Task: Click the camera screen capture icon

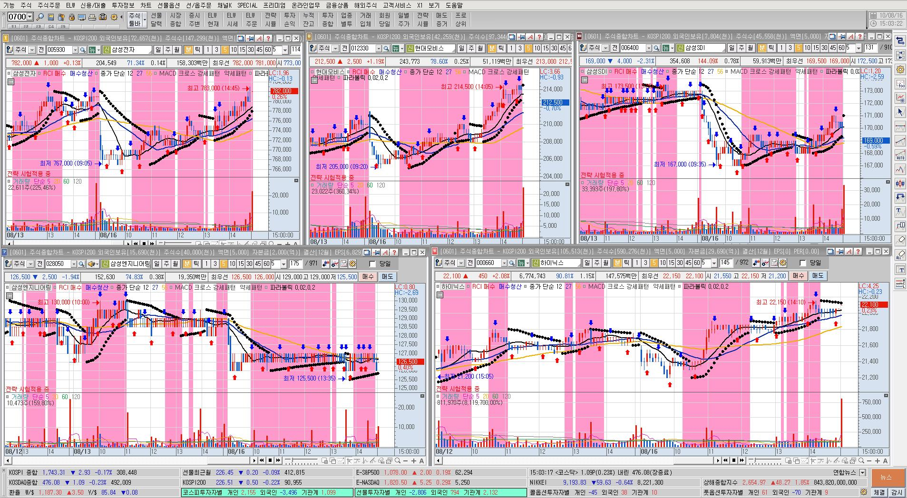Action: [103, 17]
